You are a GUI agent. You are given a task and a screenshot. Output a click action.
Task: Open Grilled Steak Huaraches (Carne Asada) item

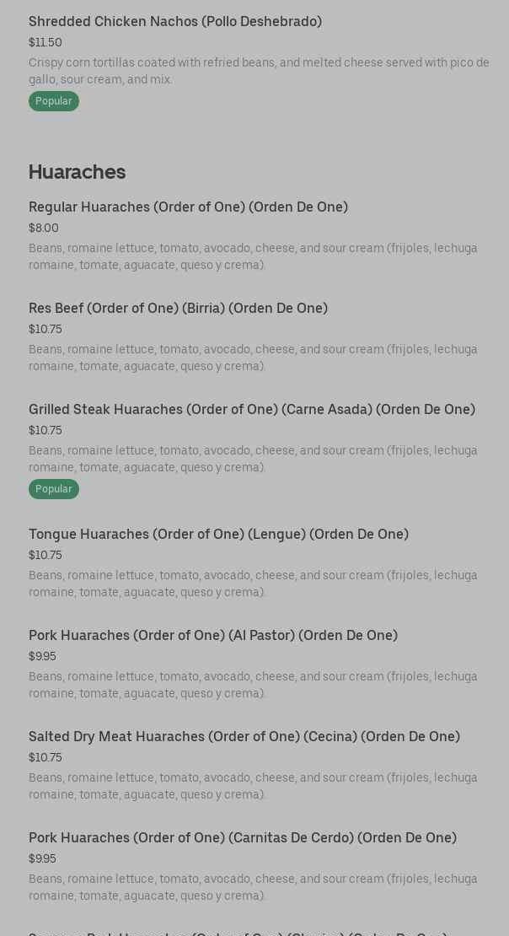click(252, 410)
